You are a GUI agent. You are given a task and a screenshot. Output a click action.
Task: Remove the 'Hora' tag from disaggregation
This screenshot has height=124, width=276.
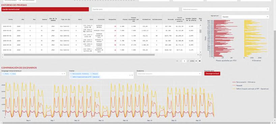[11, 74]
